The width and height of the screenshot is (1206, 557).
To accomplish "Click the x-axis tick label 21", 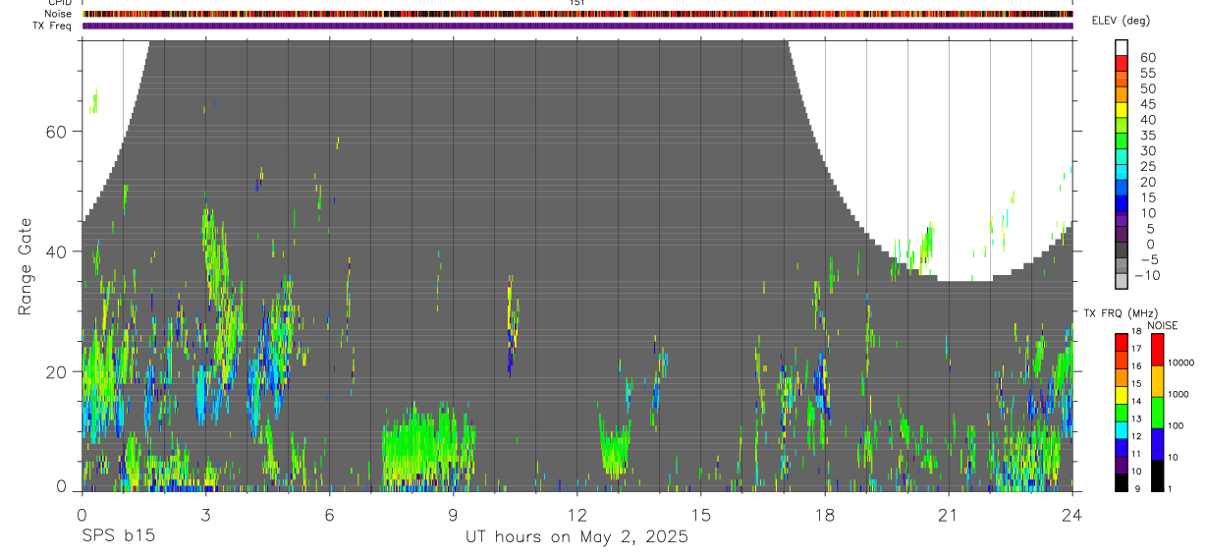I will [948, 515].
